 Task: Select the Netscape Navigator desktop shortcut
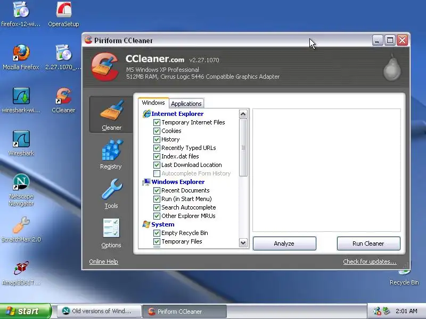[21, 190]
